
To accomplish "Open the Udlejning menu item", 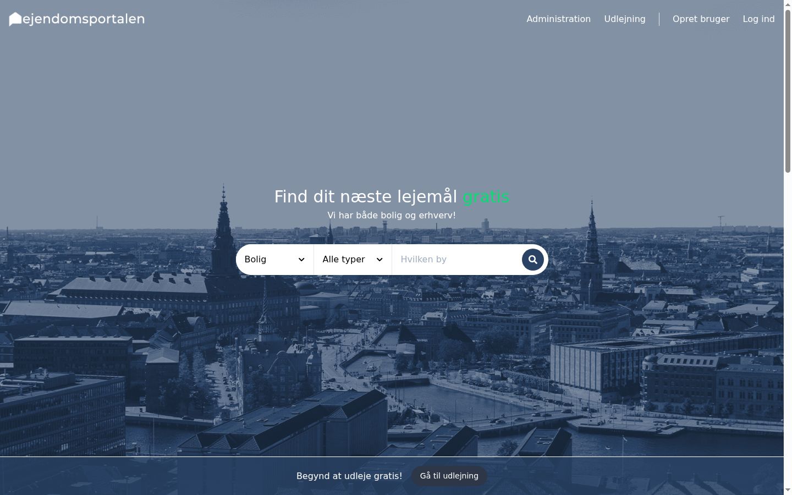I will pos(625,19).
